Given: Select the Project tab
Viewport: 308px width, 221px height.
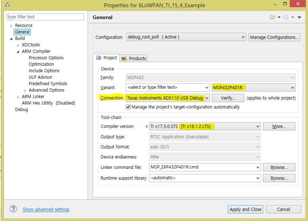Looking at the screenshot, I should [106, 58].
